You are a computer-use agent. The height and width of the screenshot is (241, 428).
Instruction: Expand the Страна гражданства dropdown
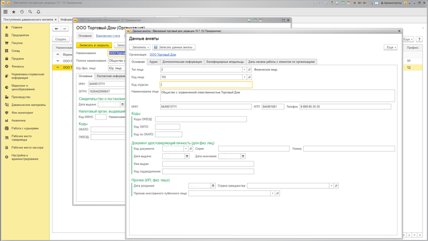tap(331, 185)
